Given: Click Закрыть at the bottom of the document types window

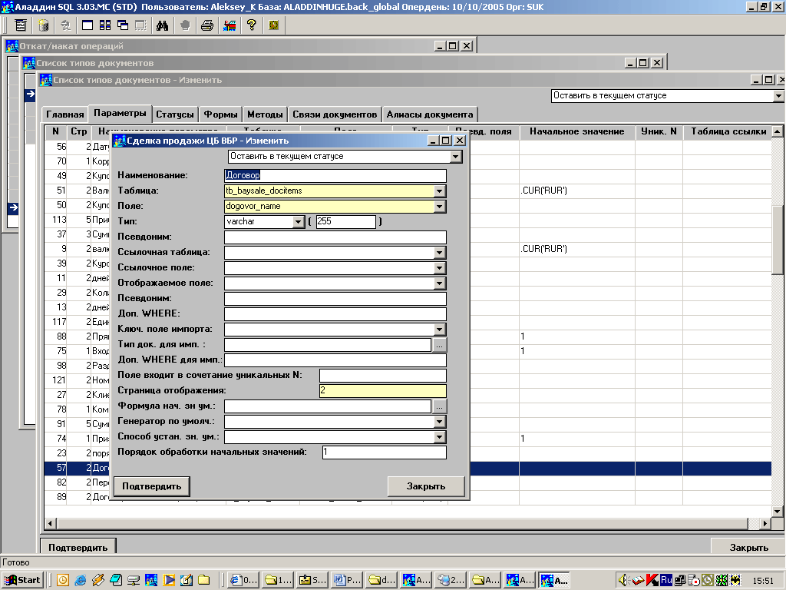Looking at the screenshot, I should [748, 547].
